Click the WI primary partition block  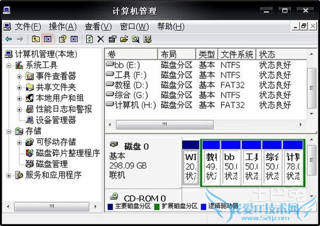pos(190,163)
